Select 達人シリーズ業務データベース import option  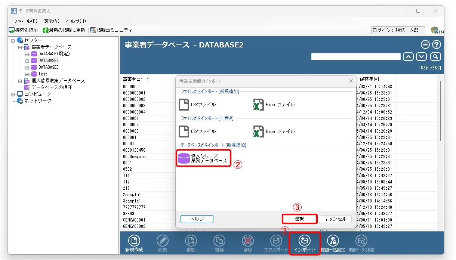click(x=203, y=158)
